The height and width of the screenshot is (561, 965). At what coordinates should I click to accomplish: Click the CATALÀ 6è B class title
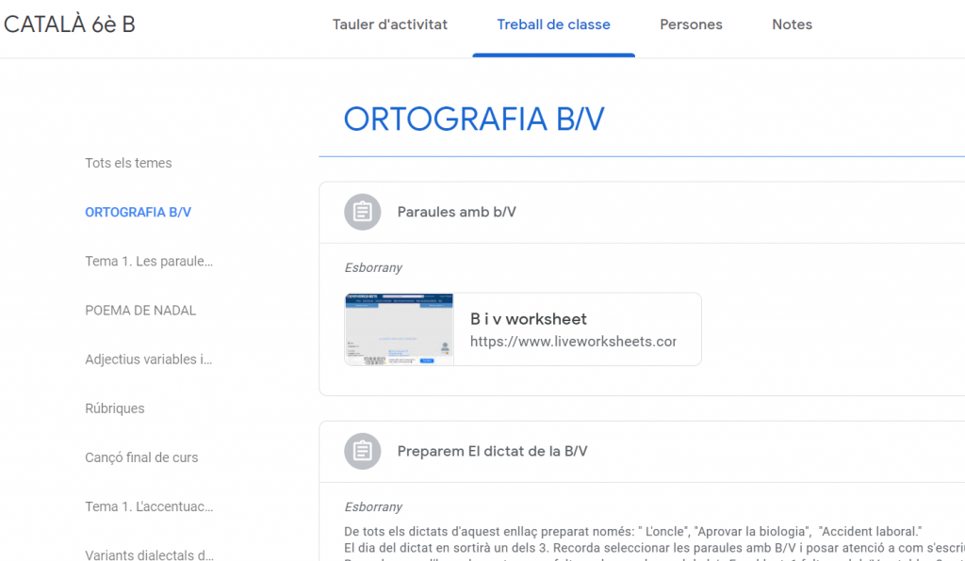click(x=70, y=24)
